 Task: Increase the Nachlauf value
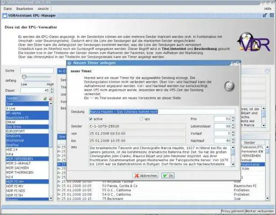coord(233,139)
